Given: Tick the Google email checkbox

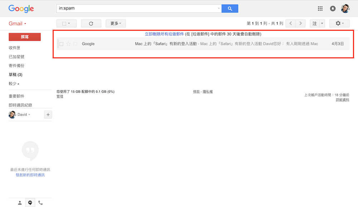Looking at the screenshot, I should coord(62,44).
